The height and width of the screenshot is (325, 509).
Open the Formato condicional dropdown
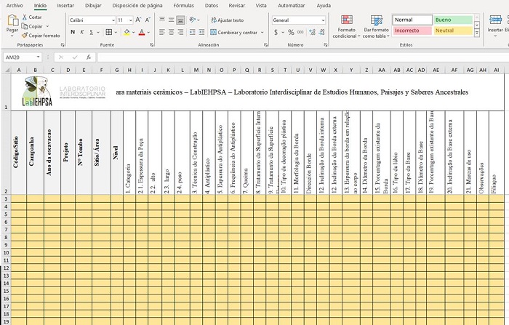pos(345,29)
